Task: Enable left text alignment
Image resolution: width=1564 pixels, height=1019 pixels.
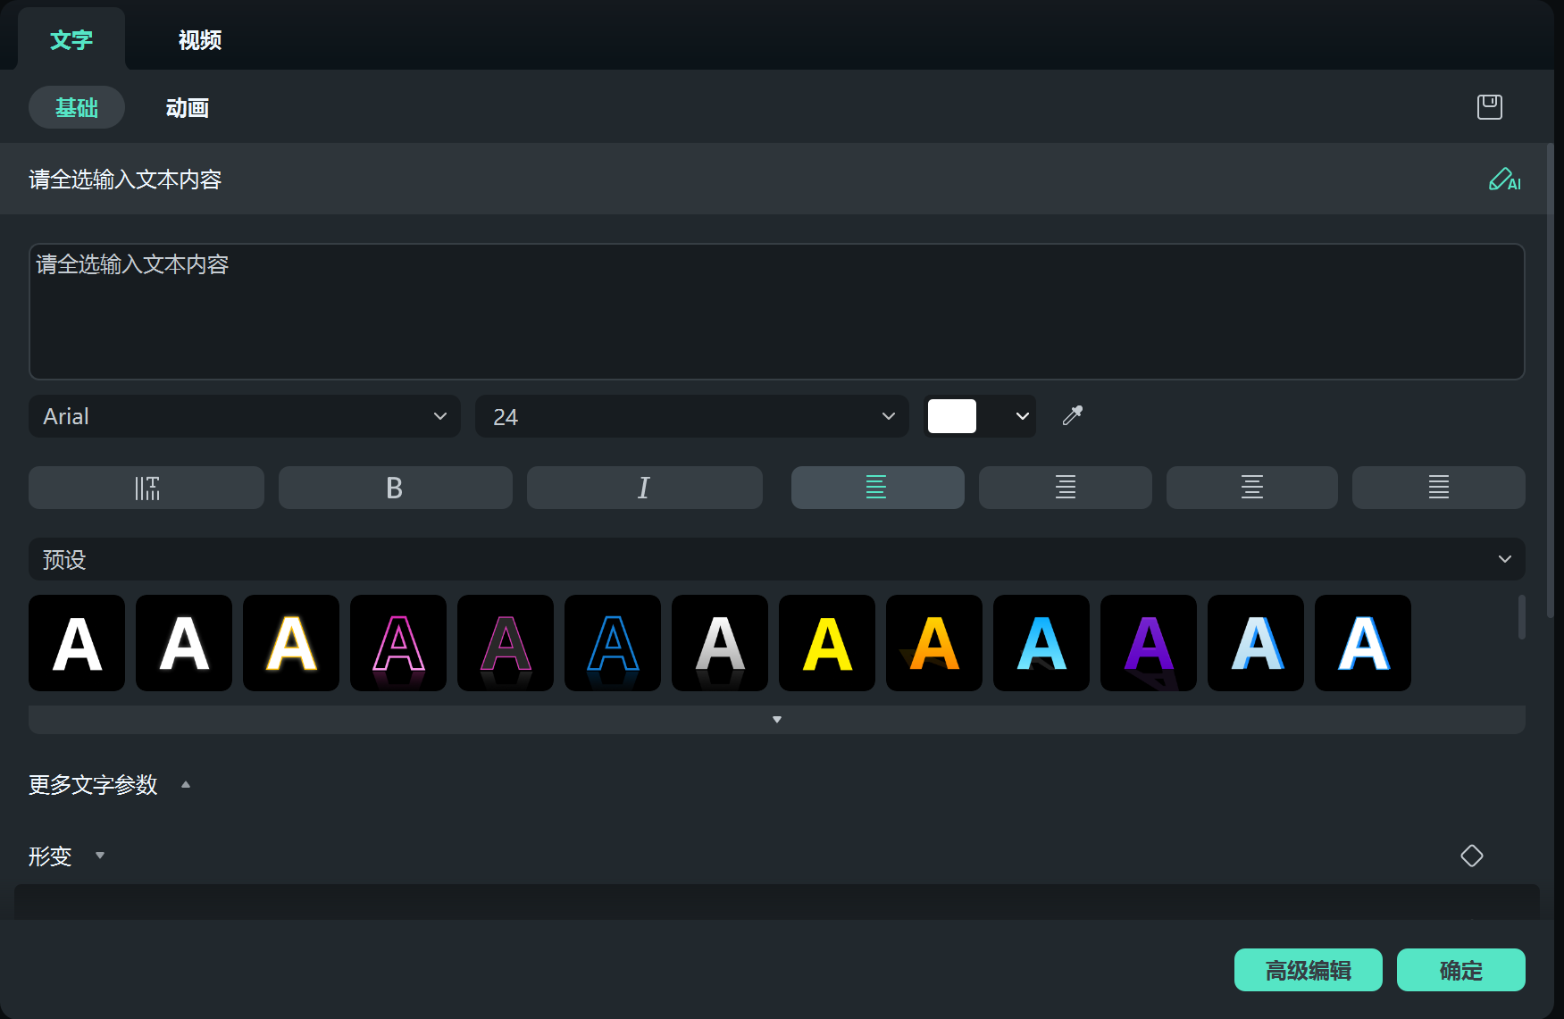Action: [x=877, y=488]
